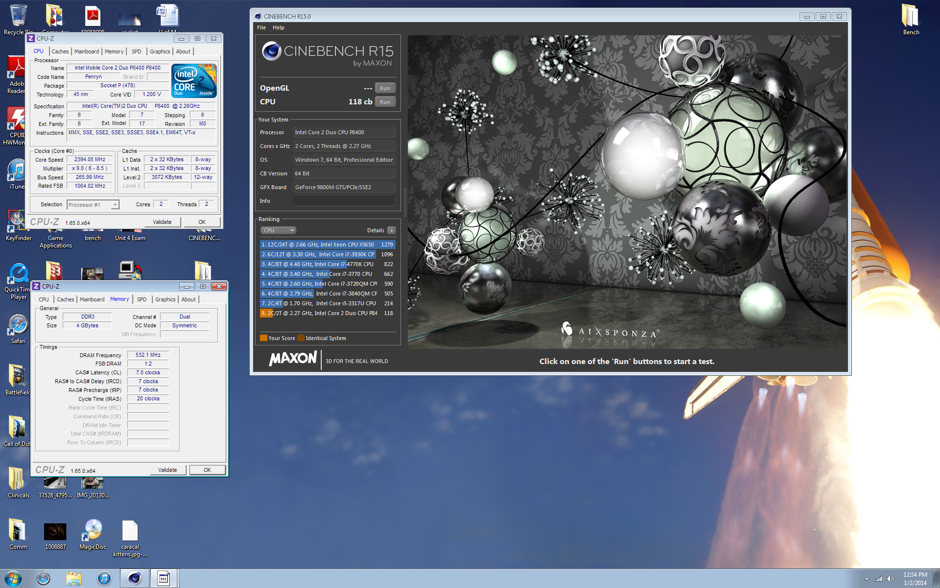Open the Adobe Reader desktop shortcut
This screenshot has height=588, width=940.
(x=16, y=74)
